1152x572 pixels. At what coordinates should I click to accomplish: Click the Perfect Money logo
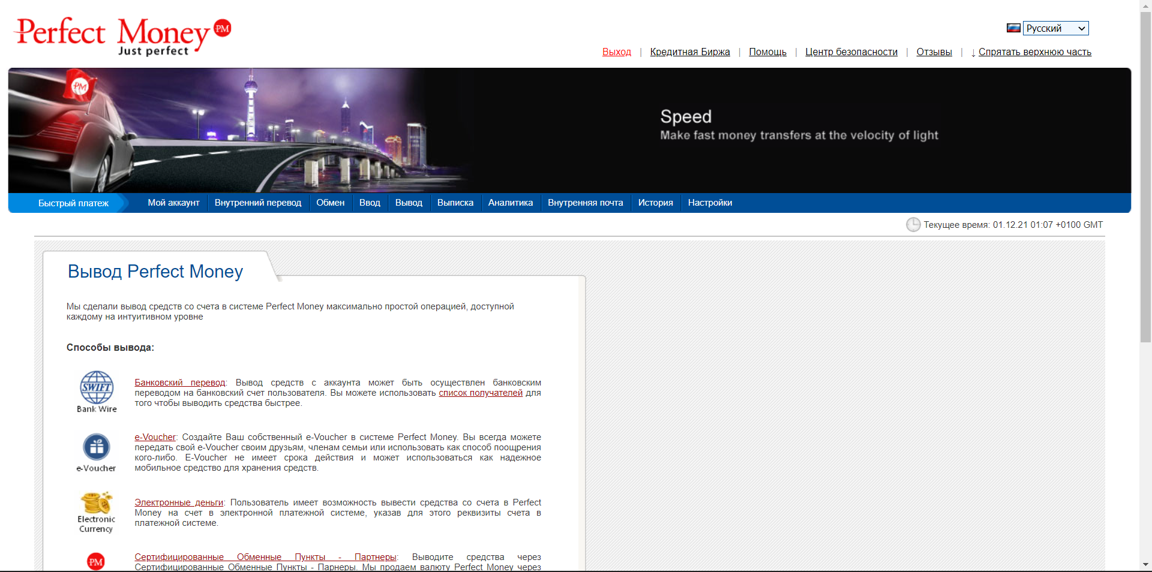[123, 37]
